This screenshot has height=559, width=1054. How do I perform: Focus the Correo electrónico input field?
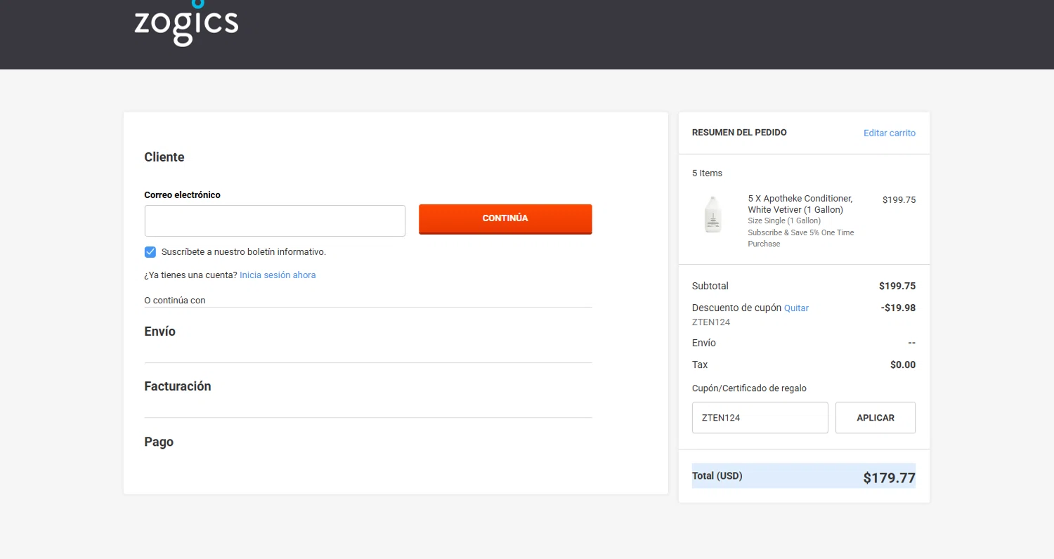pos(275,221)
